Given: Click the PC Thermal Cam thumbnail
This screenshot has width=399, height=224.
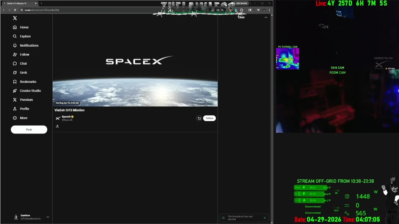Looking at the screenshot, I should point(287,58).
